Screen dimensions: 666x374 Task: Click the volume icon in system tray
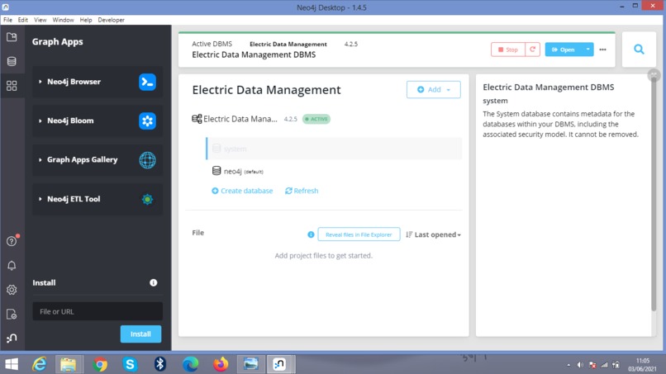[580, 365]
